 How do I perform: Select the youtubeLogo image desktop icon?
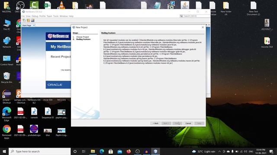click(34, 130)
